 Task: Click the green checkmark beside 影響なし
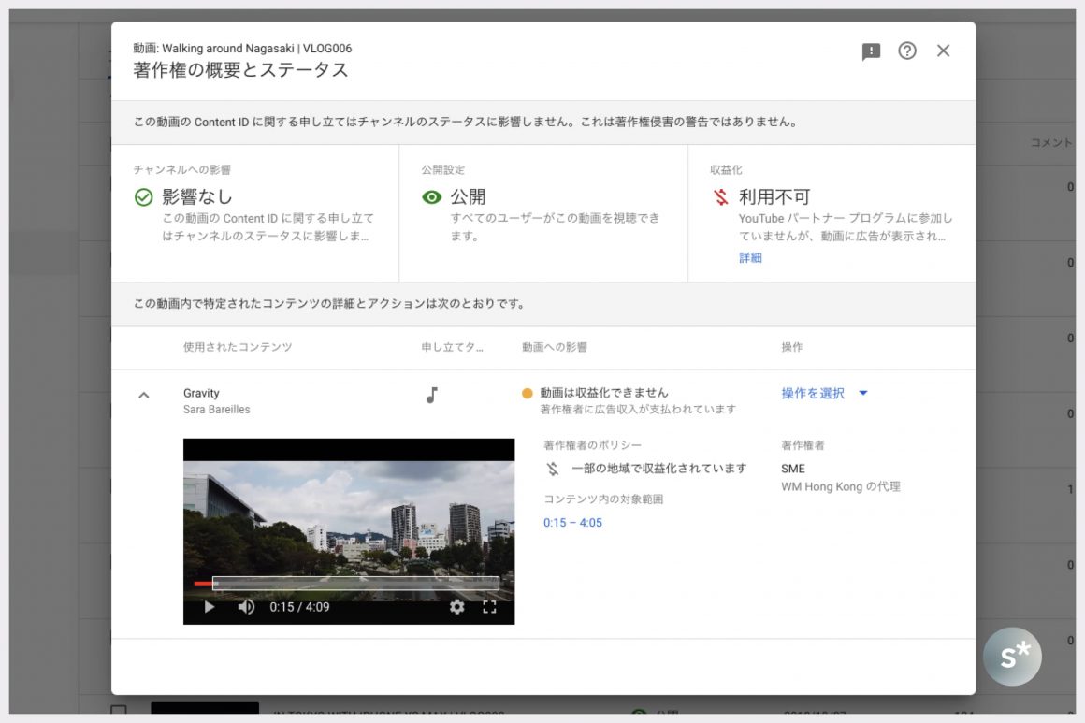[x=143, y=197]
